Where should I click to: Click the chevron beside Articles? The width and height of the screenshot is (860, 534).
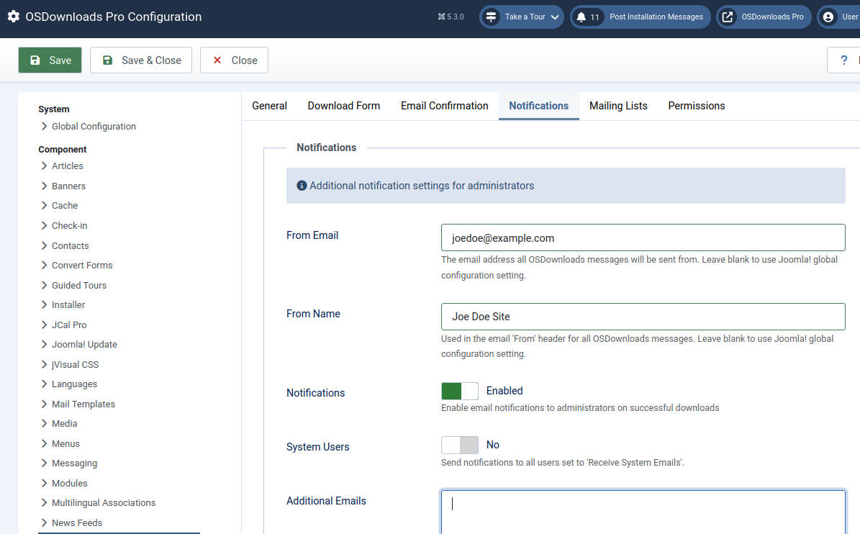pyautogui.click(x=44, y=166)
